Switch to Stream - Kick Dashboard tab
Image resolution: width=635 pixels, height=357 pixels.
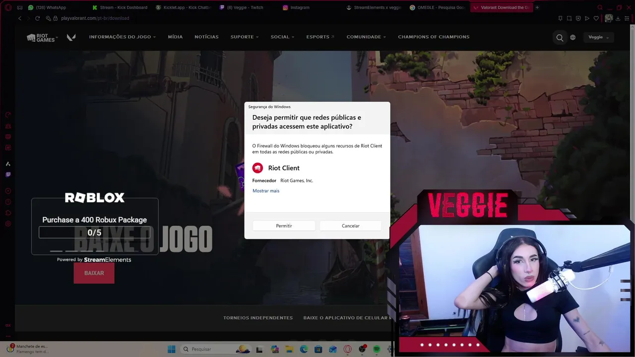pos(121,7)
